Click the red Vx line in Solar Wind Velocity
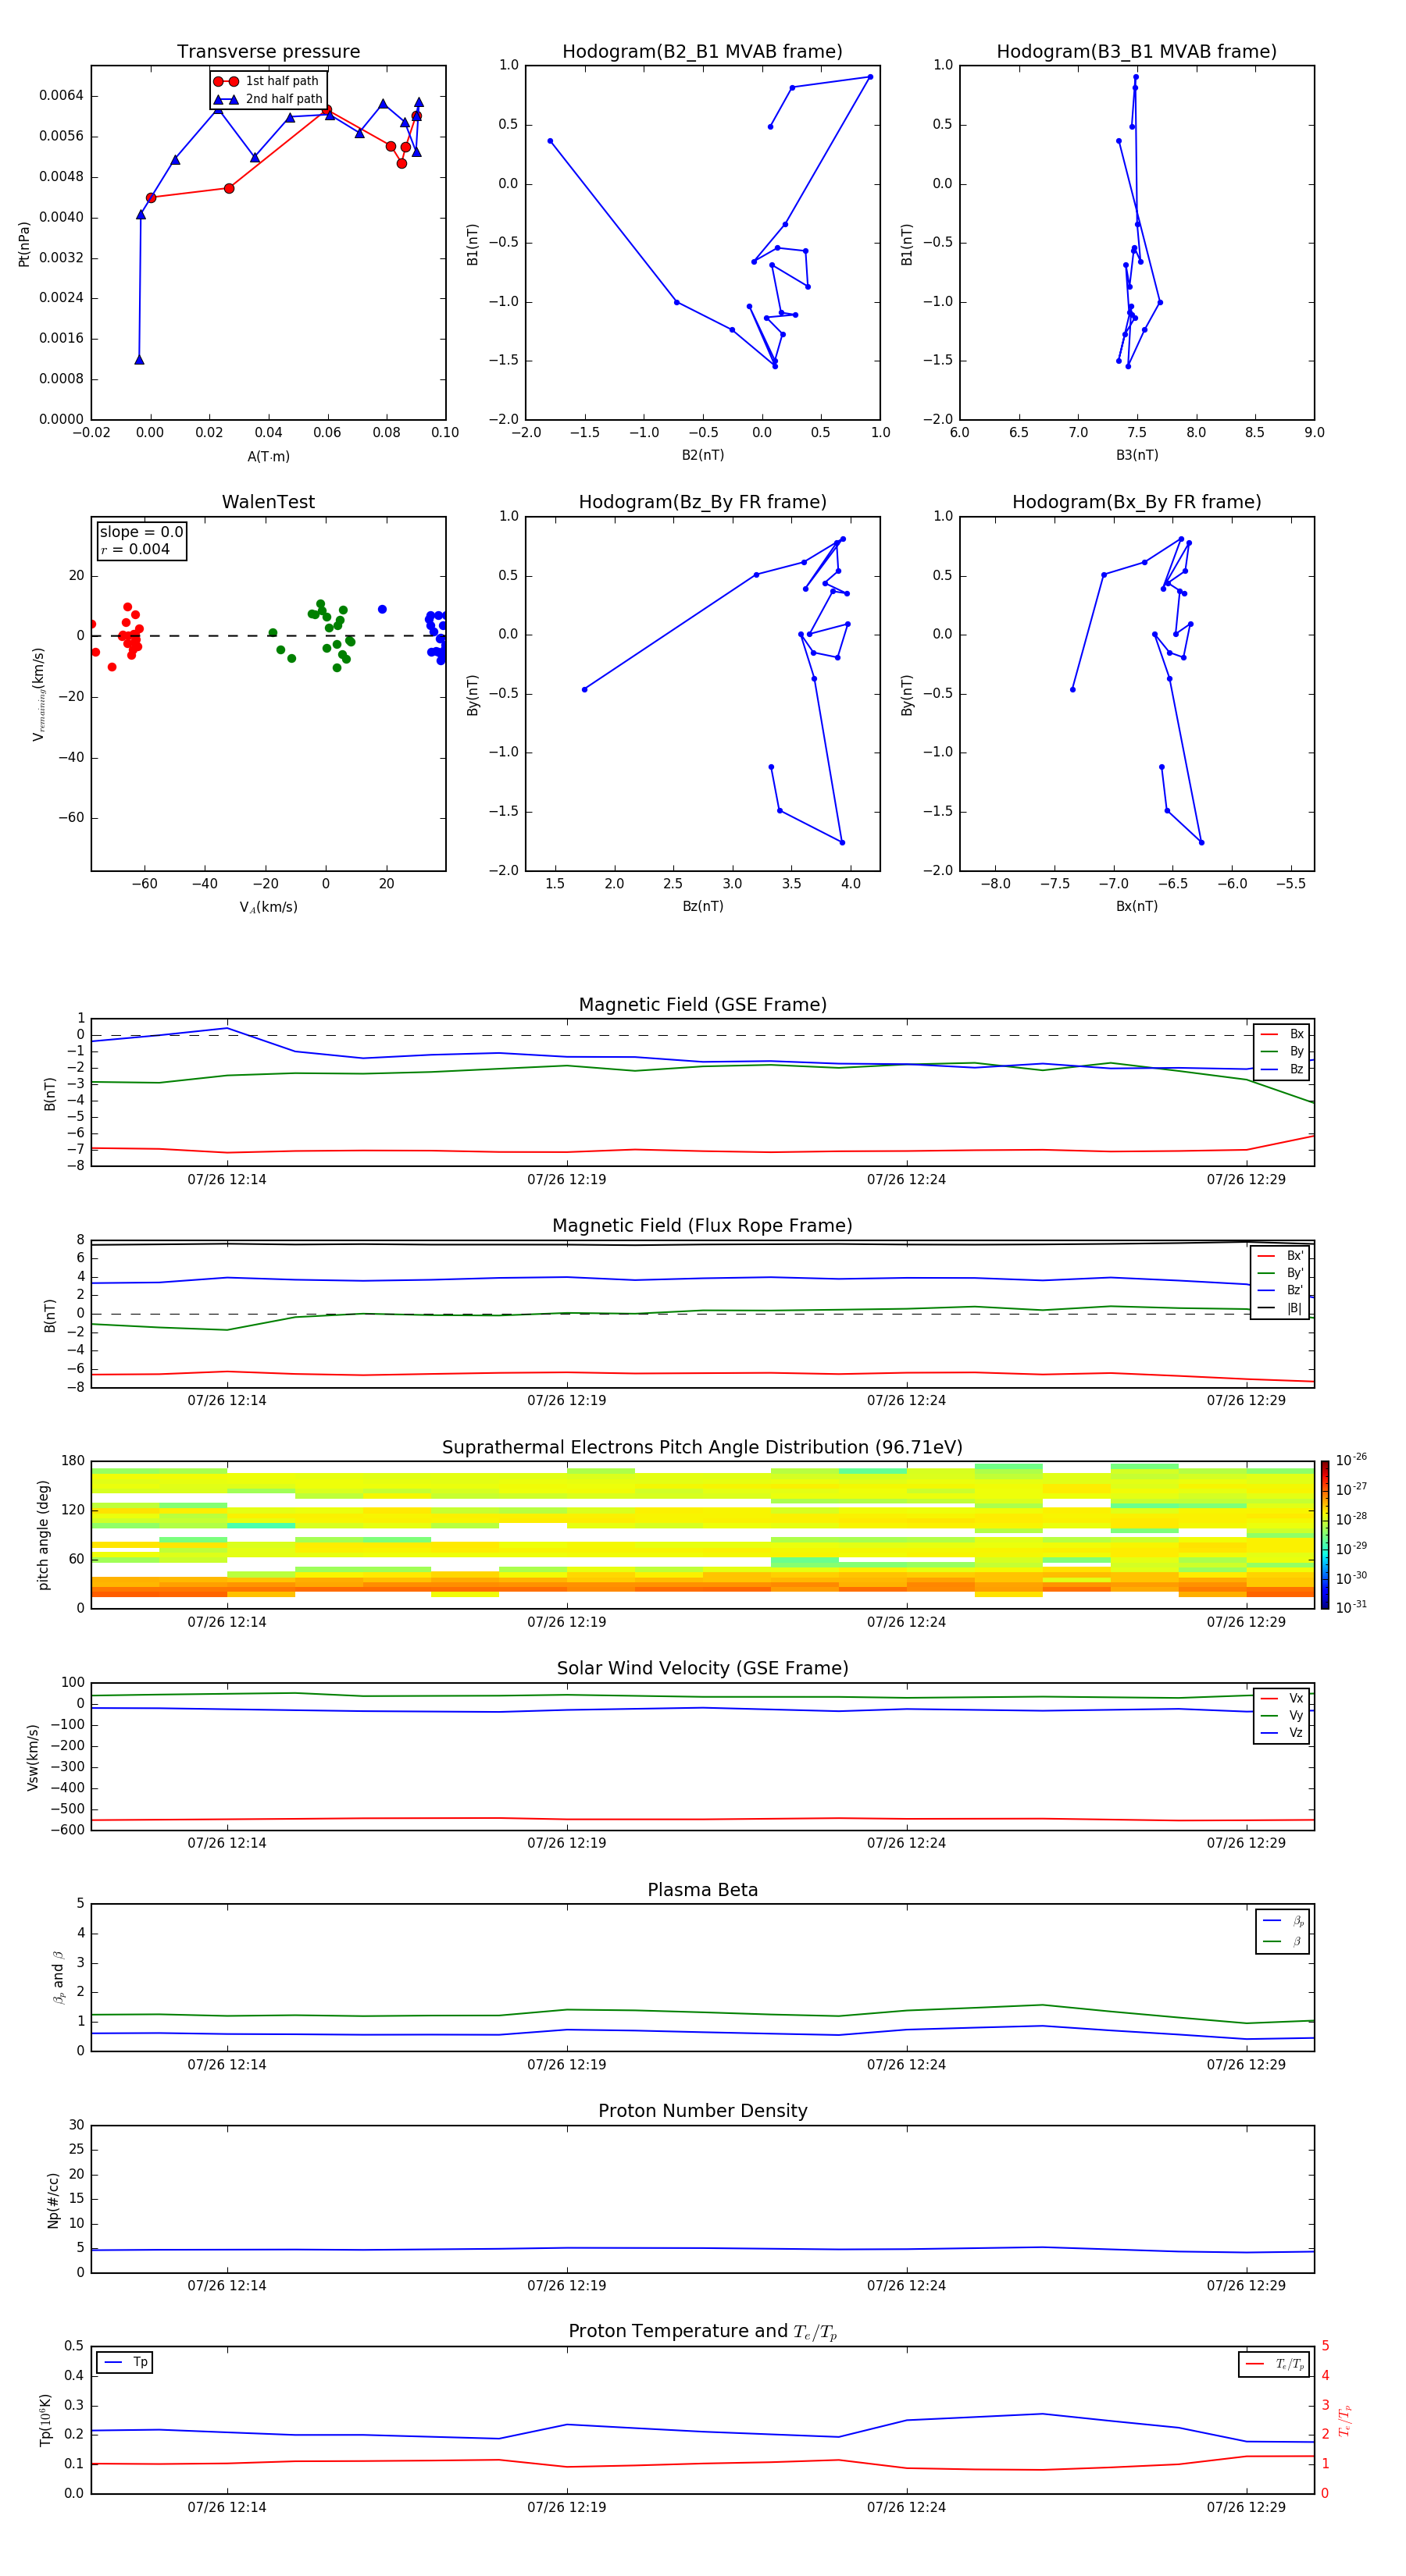The image size is (1406, 2576). pyautogui.click(x=701, y=1819)
